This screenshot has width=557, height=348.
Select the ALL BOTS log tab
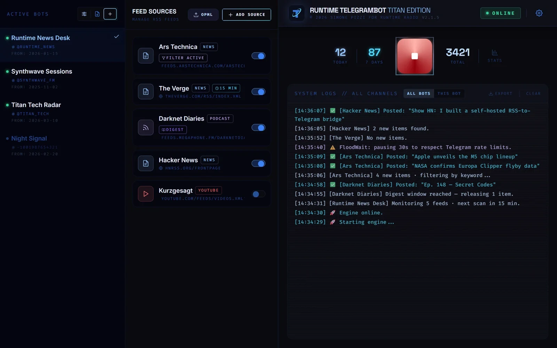(419, 94)
